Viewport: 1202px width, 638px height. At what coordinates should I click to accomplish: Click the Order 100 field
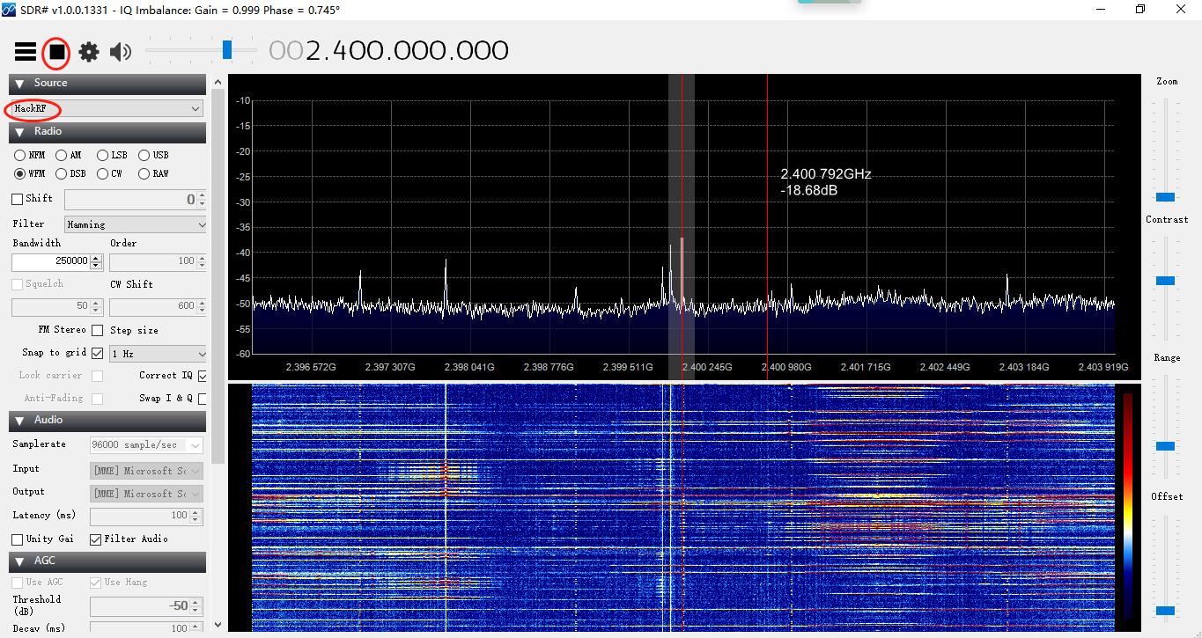[x=152, y=261]
